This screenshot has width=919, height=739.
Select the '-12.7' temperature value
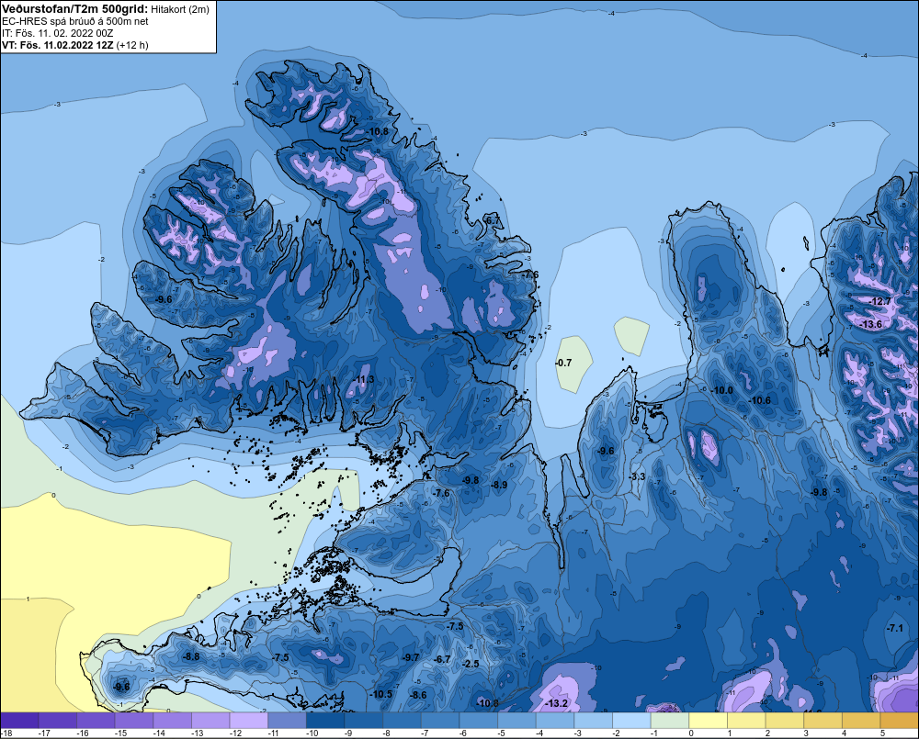879,302
